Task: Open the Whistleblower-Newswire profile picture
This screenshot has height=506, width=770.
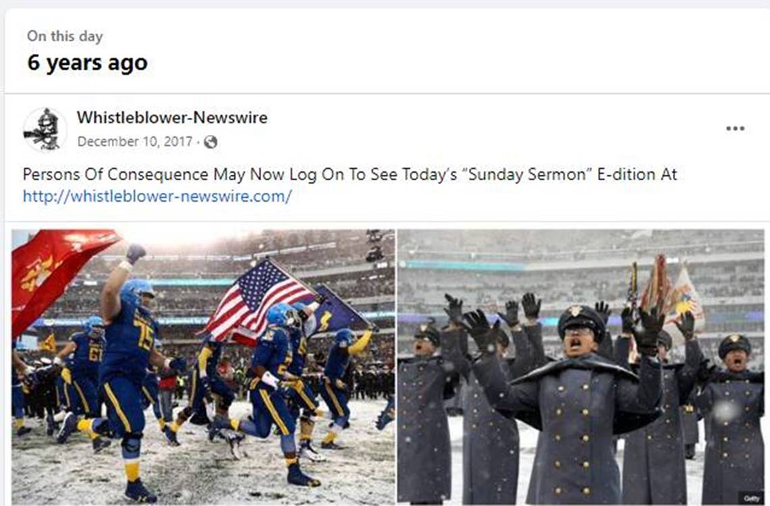Action: (45, 130)
